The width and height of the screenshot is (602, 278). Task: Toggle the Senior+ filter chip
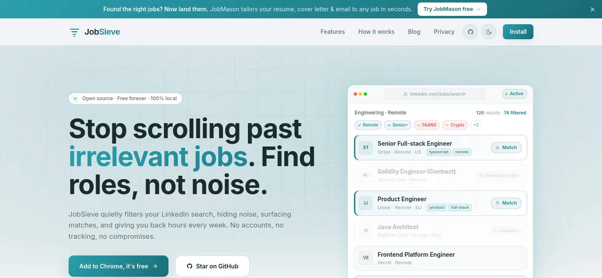tap(398, 125)
